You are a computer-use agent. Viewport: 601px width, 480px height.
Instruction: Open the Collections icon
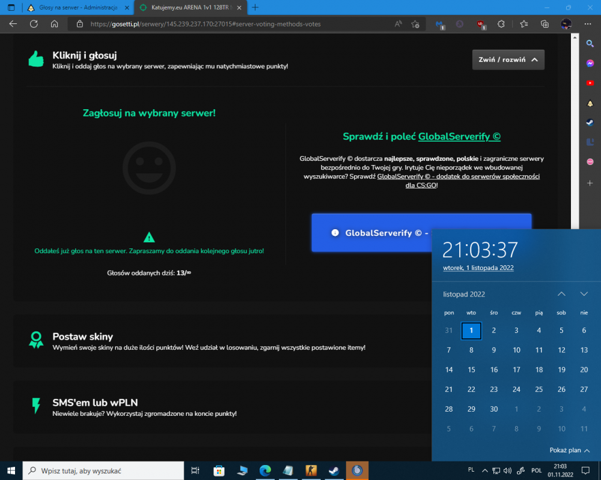click(x=545, y=24)
